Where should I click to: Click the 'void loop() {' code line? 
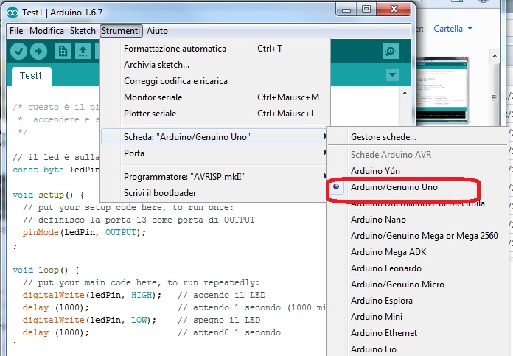click(46, 270)
